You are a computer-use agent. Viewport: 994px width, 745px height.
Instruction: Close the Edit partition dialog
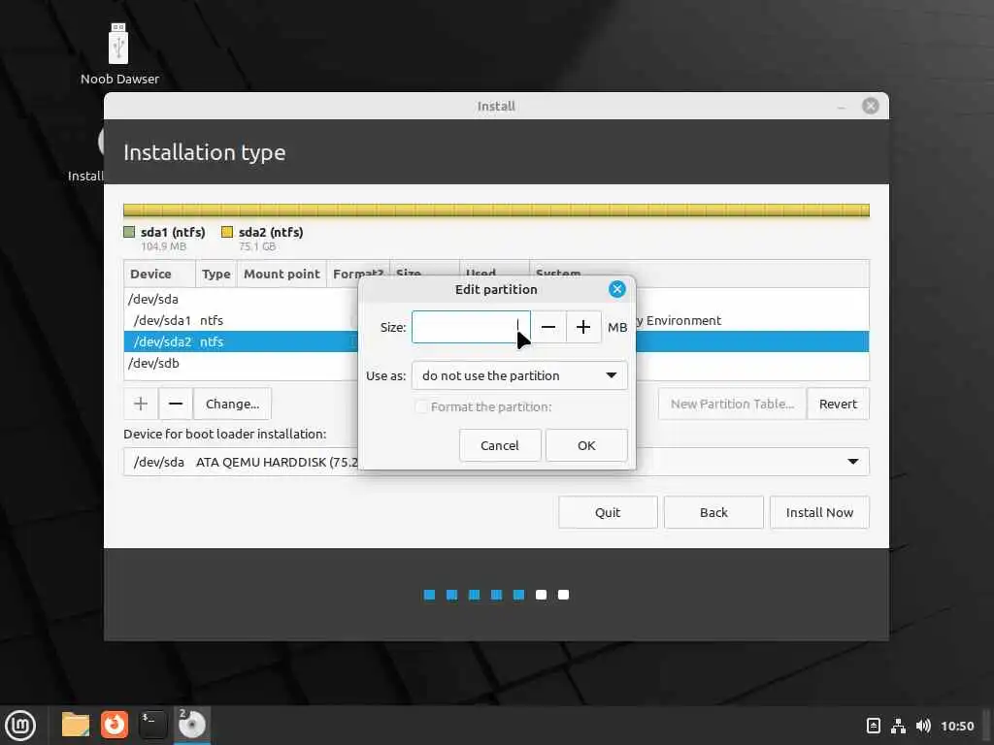pos(616,289)
